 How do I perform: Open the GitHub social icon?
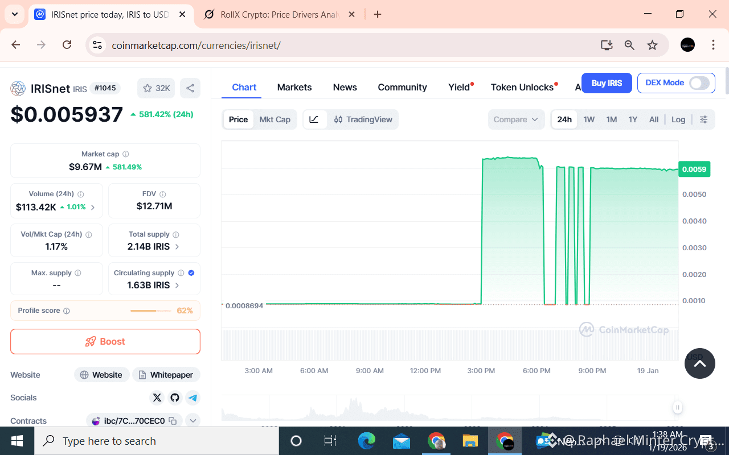tap(175, 398)
